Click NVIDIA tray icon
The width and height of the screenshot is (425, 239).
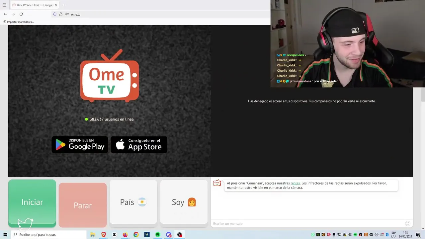coord(318,235)
